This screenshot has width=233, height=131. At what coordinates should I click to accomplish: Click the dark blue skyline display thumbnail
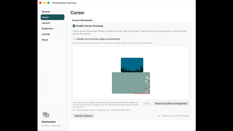(132, 65)
